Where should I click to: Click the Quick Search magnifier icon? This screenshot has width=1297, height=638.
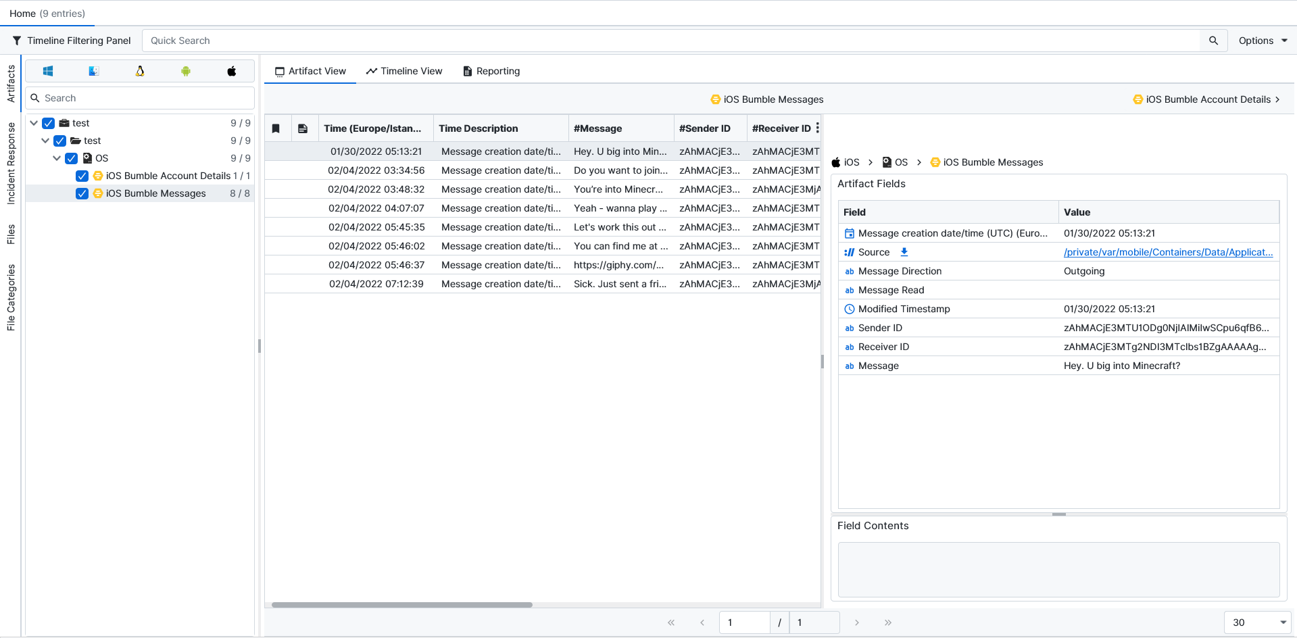pos(1213,41)
